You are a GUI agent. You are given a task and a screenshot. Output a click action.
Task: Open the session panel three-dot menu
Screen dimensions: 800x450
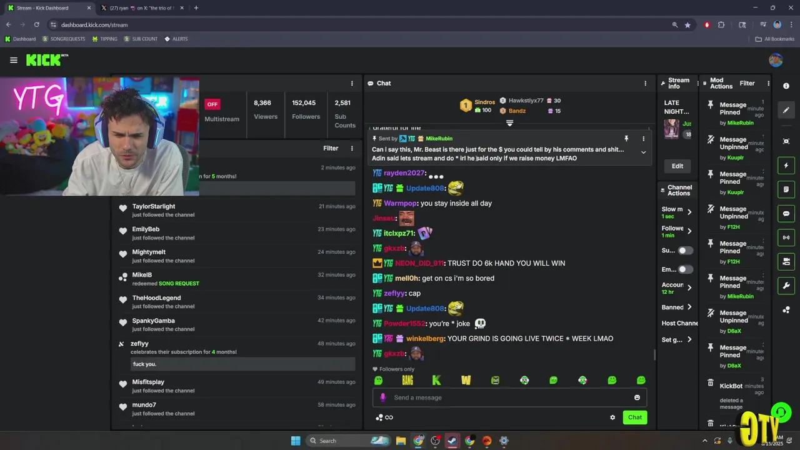pyautogui.click(x=352, y=83)
